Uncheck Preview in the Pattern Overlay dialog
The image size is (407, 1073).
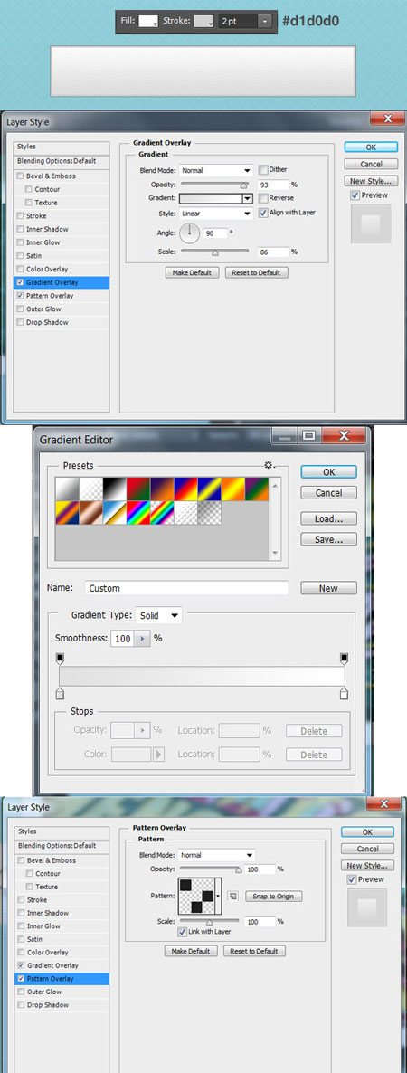352,879
